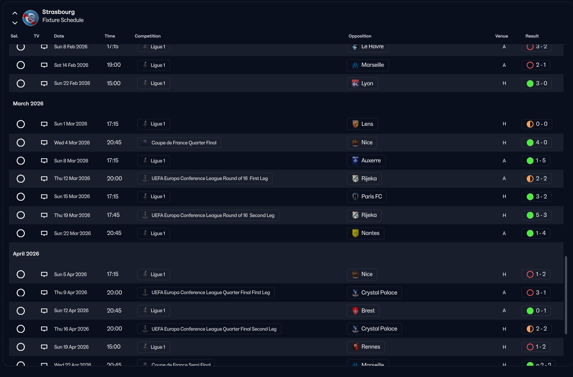The height and width of the screenshot is (377, 573).
Task: Click the Strasbourg club badge icon
Action: 31,18
